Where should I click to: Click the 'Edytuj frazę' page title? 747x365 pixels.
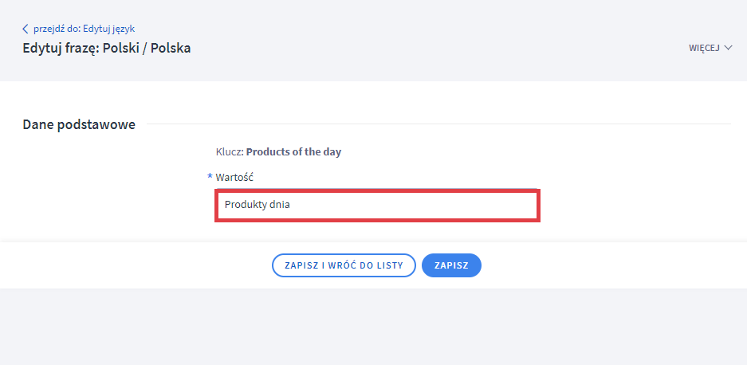tap(60, 48)
